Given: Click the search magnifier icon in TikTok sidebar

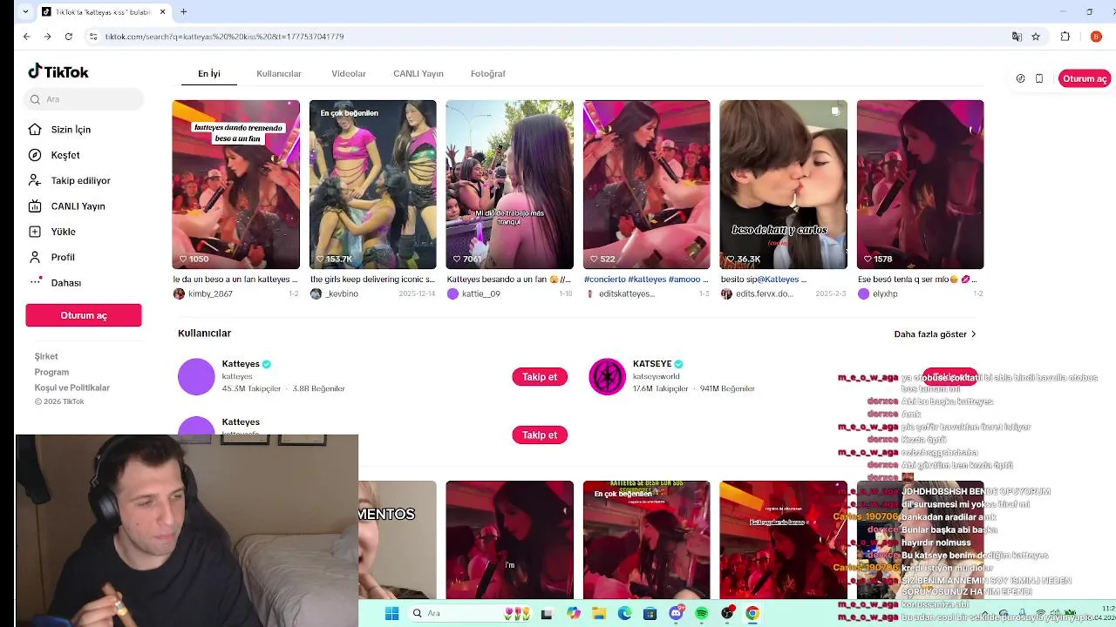Looking at the screenshot, I should 36,99.
